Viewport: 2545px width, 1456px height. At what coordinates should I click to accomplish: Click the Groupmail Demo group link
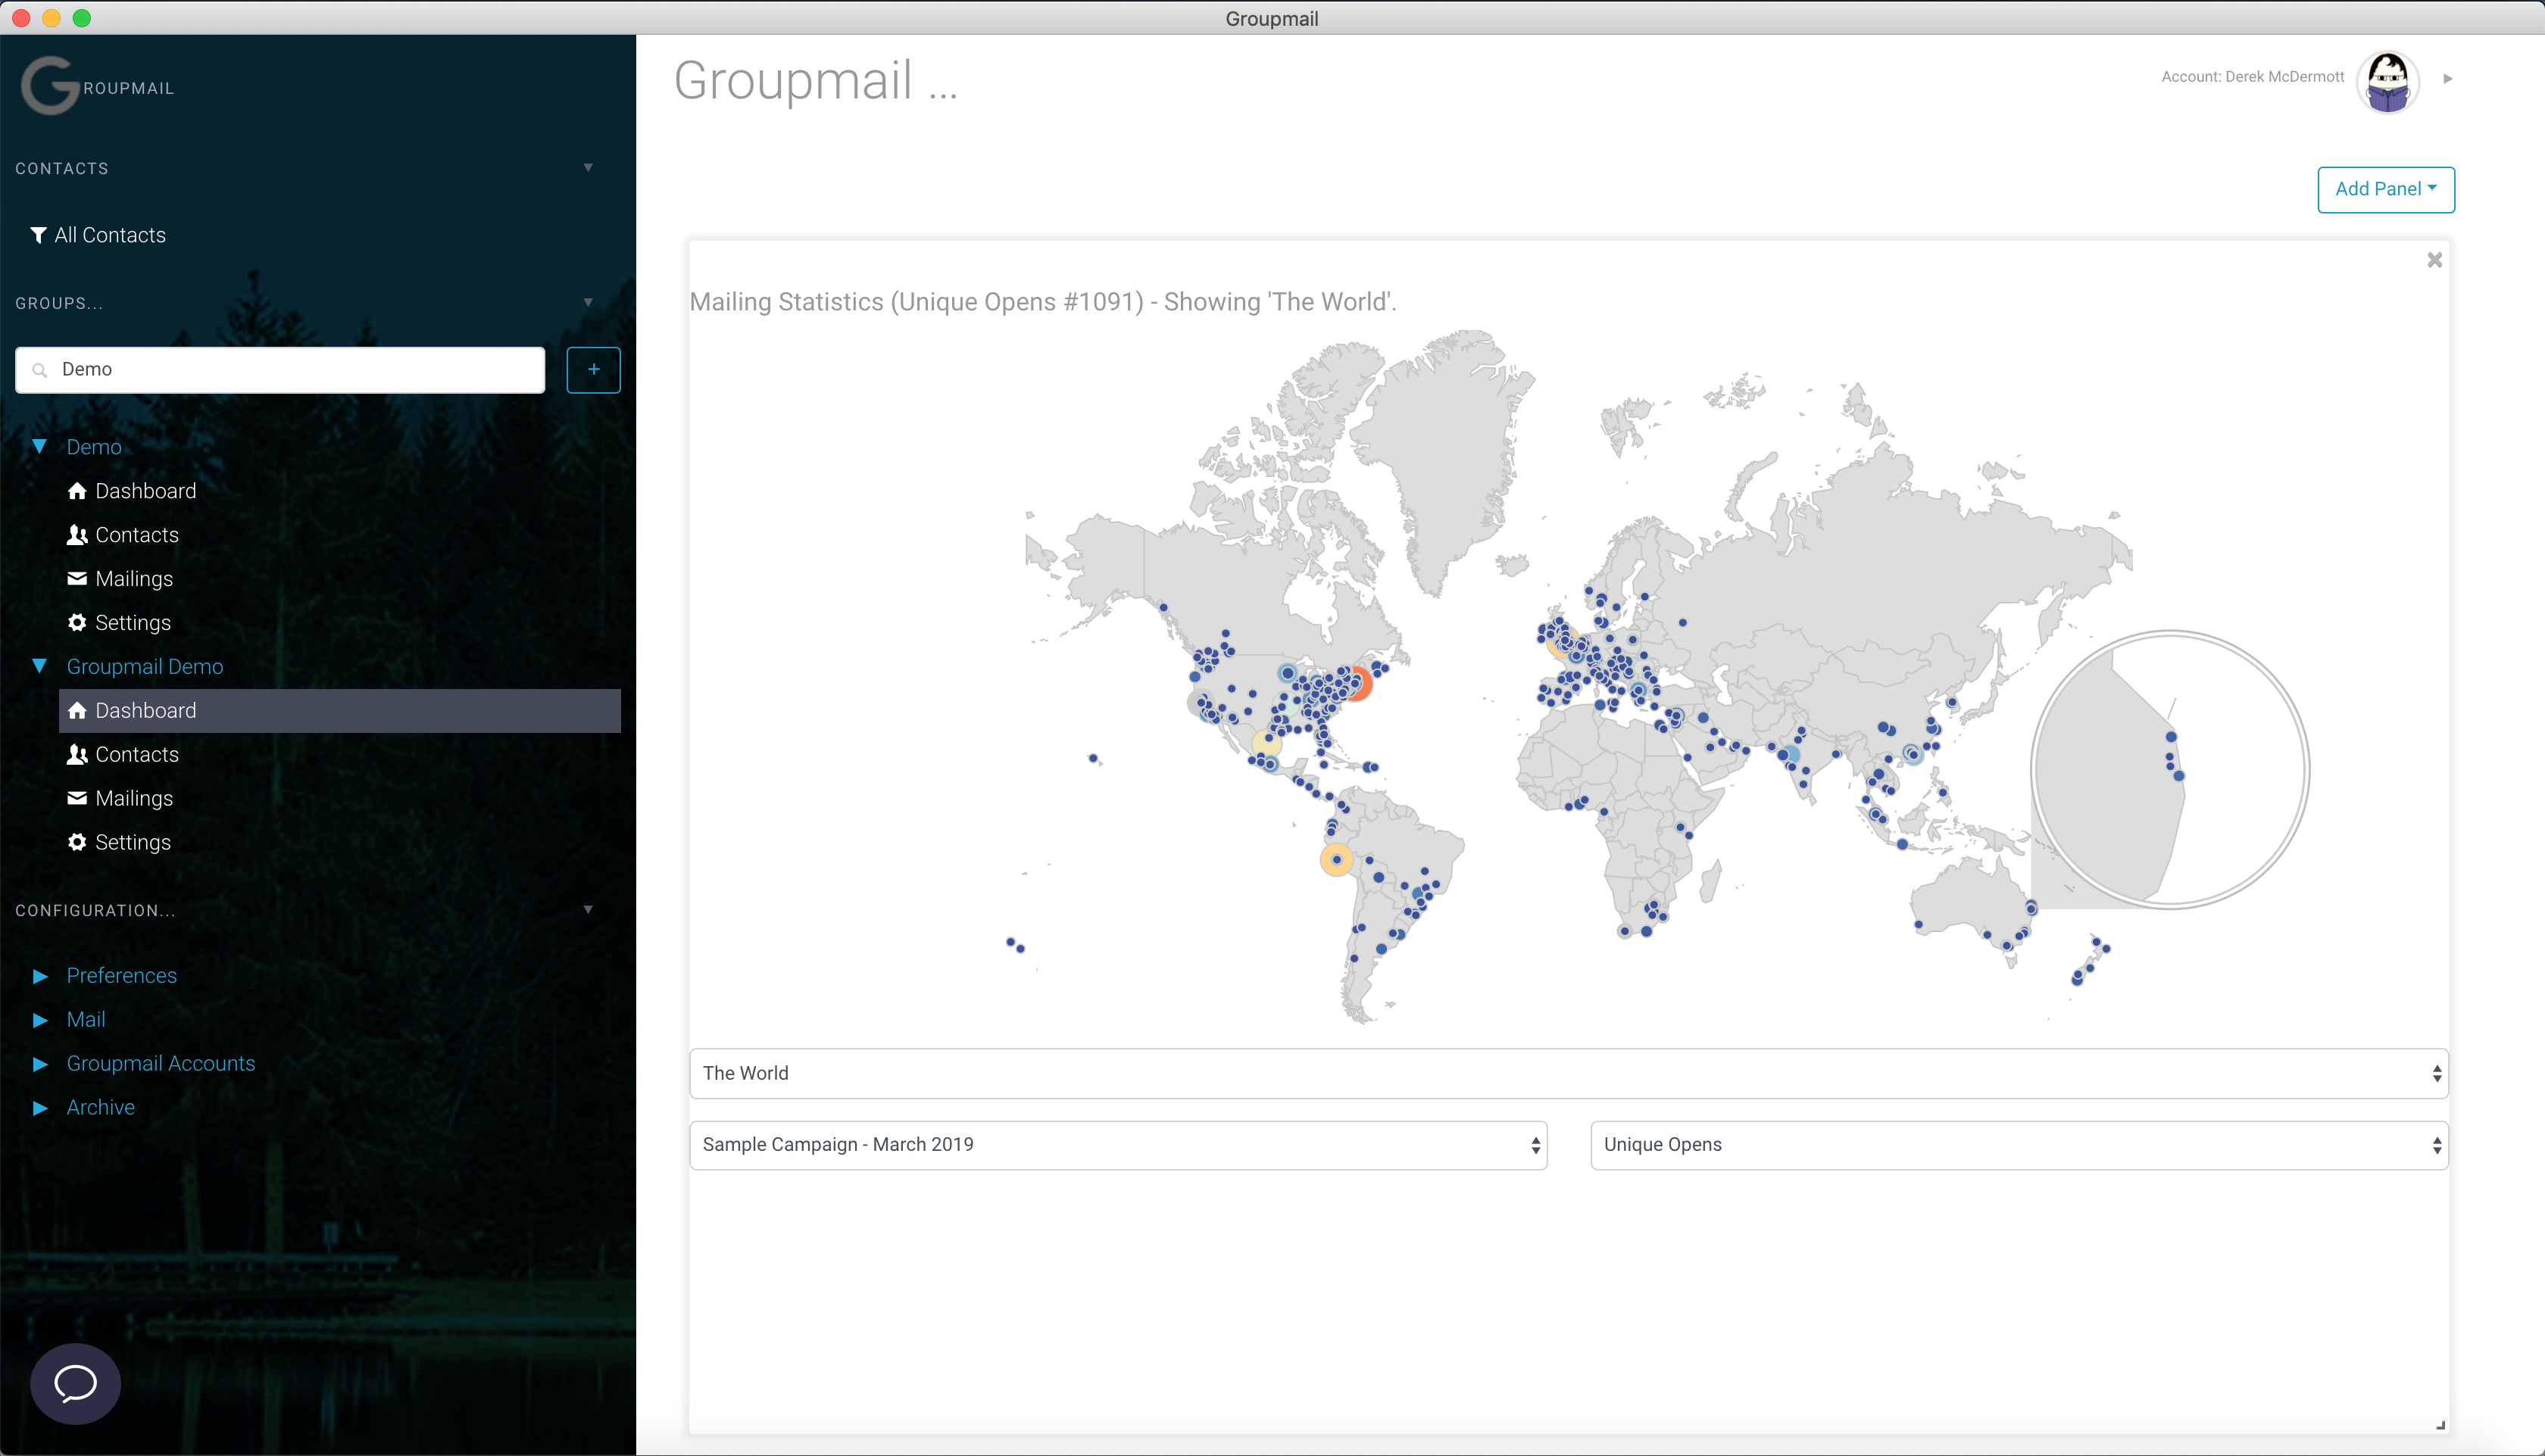coord(145,666)
